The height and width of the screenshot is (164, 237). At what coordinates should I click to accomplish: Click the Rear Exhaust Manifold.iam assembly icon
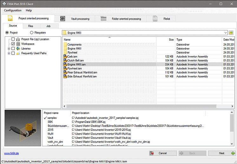point(65,73)
